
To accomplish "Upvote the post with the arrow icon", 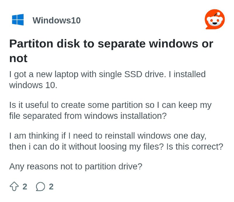I will pyautogui.click(x=14, y=186).
